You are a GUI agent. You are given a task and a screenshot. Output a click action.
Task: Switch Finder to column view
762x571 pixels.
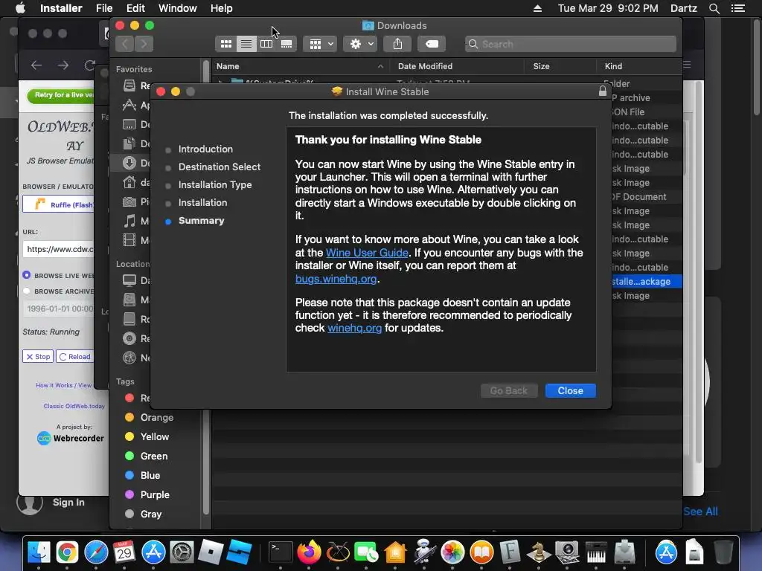tap(266, 44)
